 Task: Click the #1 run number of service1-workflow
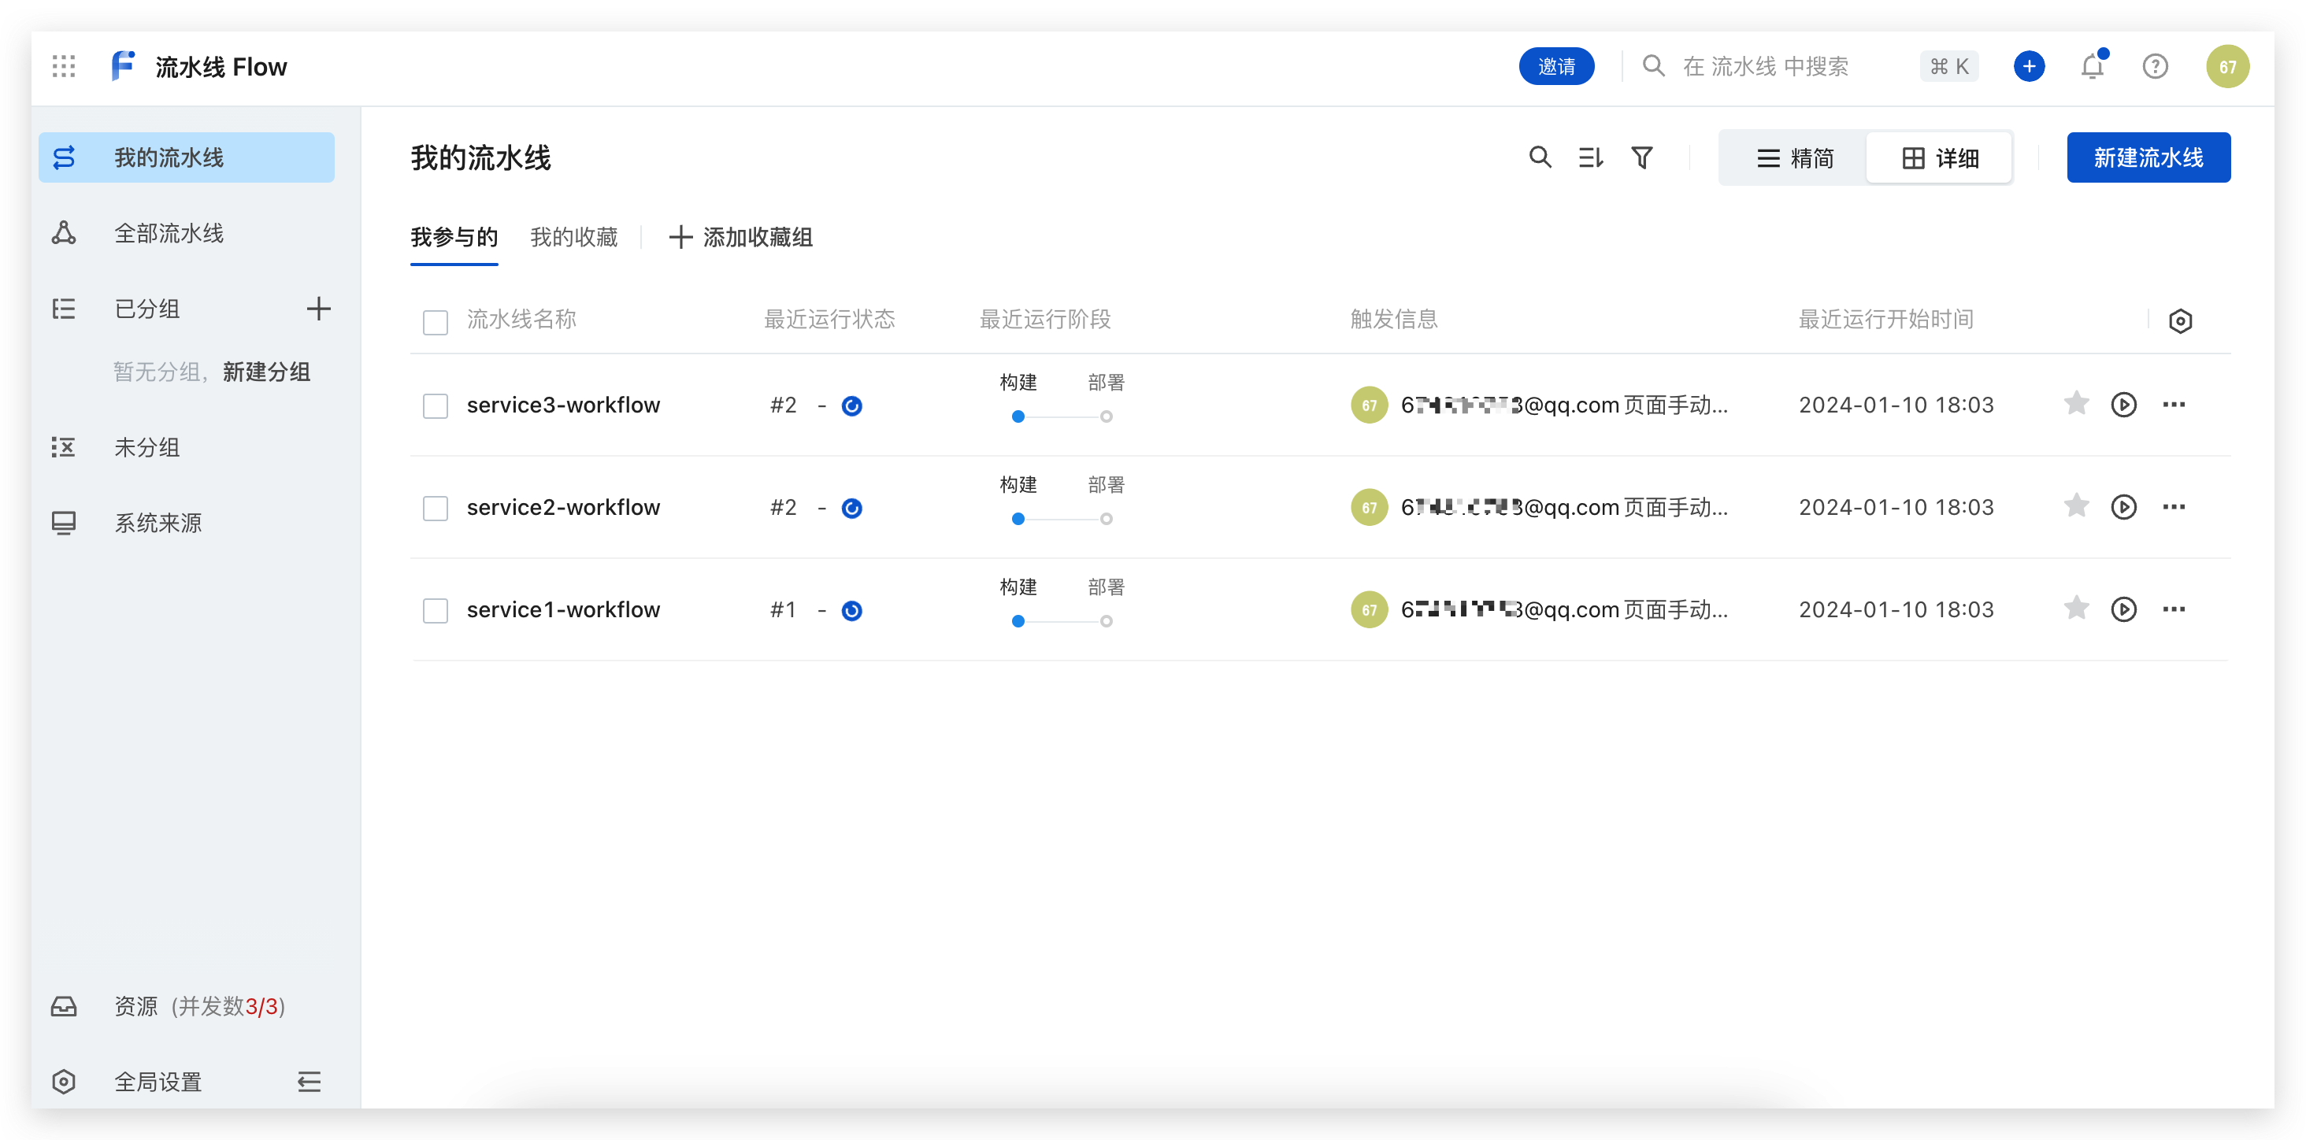(782, 610)
